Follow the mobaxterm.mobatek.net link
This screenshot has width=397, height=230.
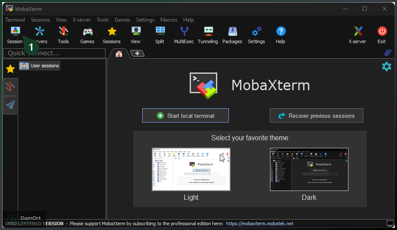(x=259, y=224)
